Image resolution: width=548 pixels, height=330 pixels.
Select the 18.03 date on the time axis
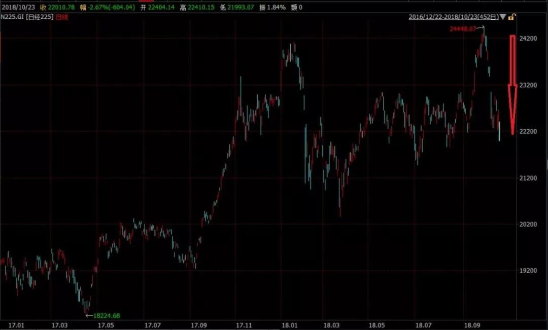coord(331,325)
